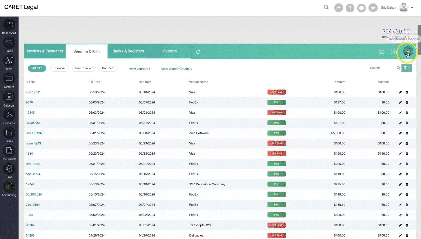Open the Calendar sidebar icon
This screenshot has width=421, height=239.
9,97
